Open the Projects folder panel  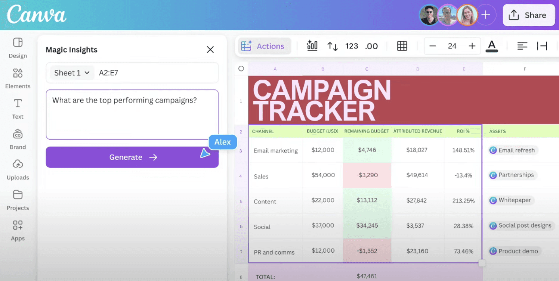18,200
